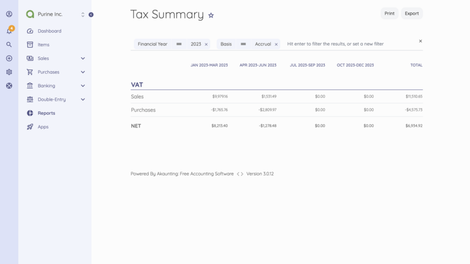Open the Dashboard via its speedometer icon
The height and width of the screenshot is (264, 470).
(x=29, y=31)
